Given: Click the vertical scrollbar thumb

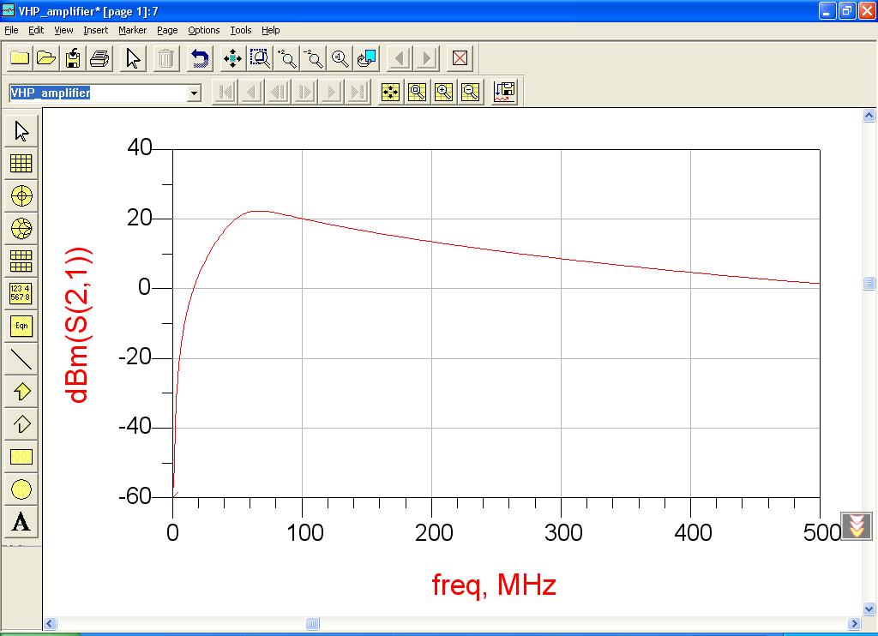Looking at the screenshot, I should (869, 284).
